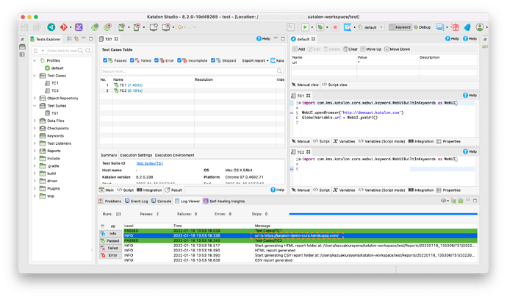Collapse the Test Suites tree node

35,106
